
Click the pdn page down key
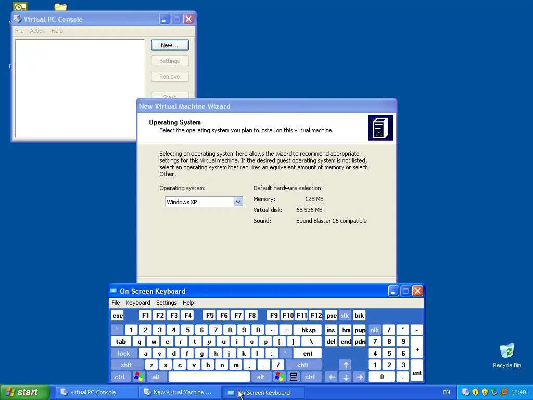click(x=360, y=342)
